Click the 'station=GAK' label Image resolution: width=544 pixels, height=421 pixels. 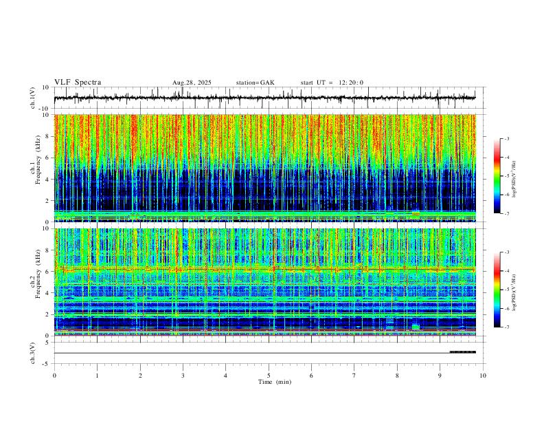coord(255,83)
